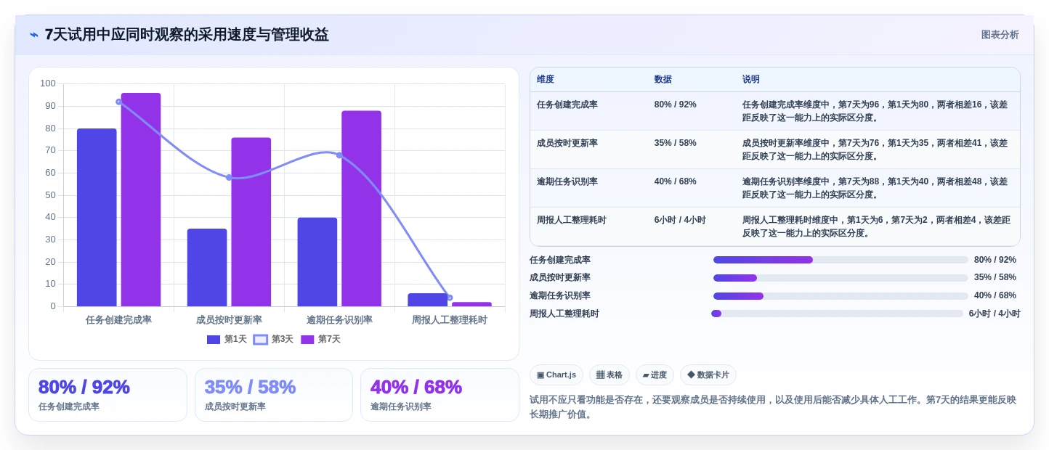Select the Chart.js tag
Image resolution: width=1049 pixels, height=450 pixels.
[556, 375]
